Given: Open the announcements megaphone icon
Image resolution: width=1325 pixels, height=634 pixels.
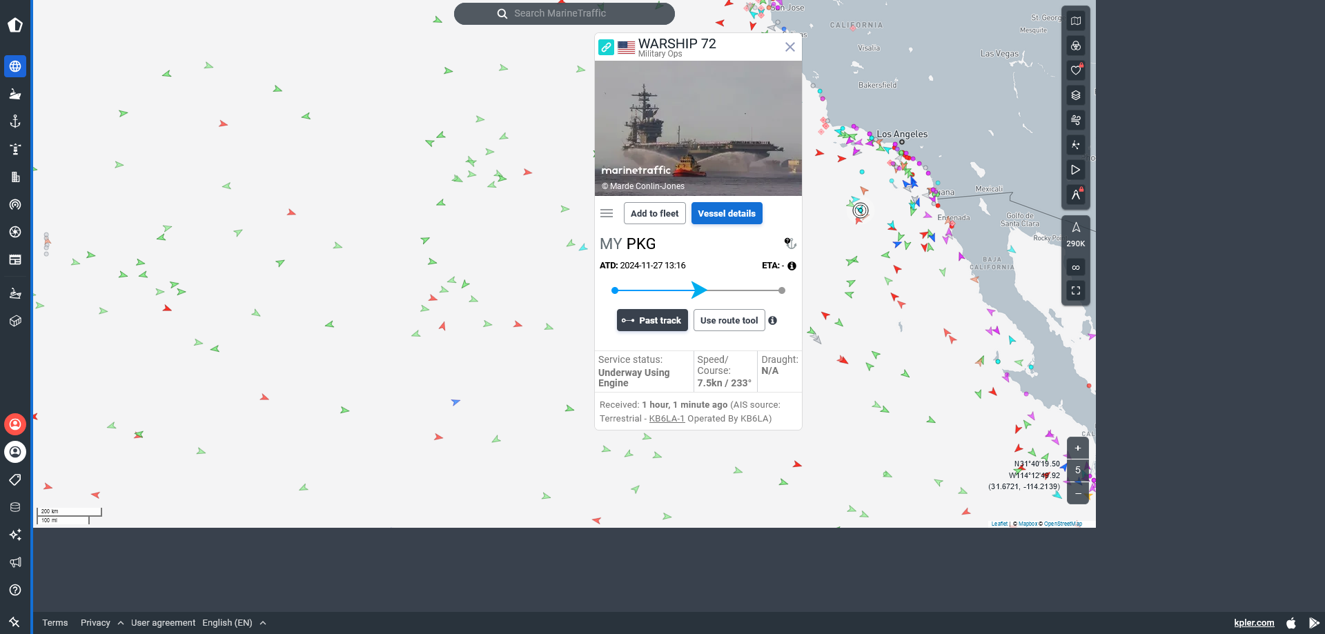Looking at the screenshot, I should 15,562.
